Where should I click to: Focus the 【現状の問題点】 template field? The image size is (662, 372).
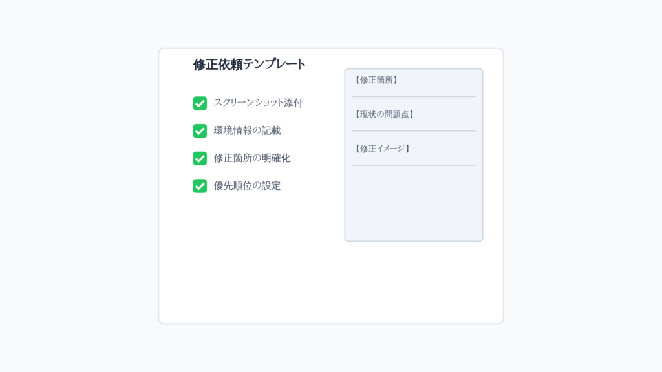click(414, 114)
